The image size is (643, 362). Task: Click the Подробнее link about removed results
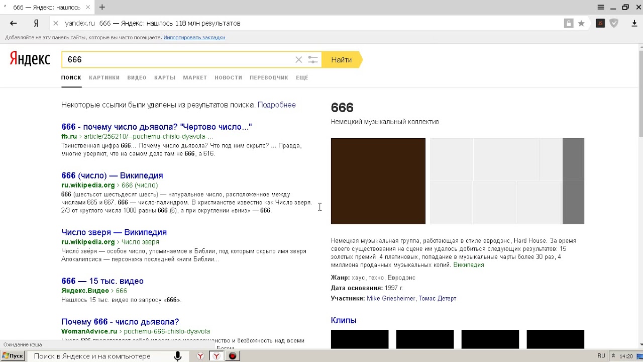tap(276, 105)
